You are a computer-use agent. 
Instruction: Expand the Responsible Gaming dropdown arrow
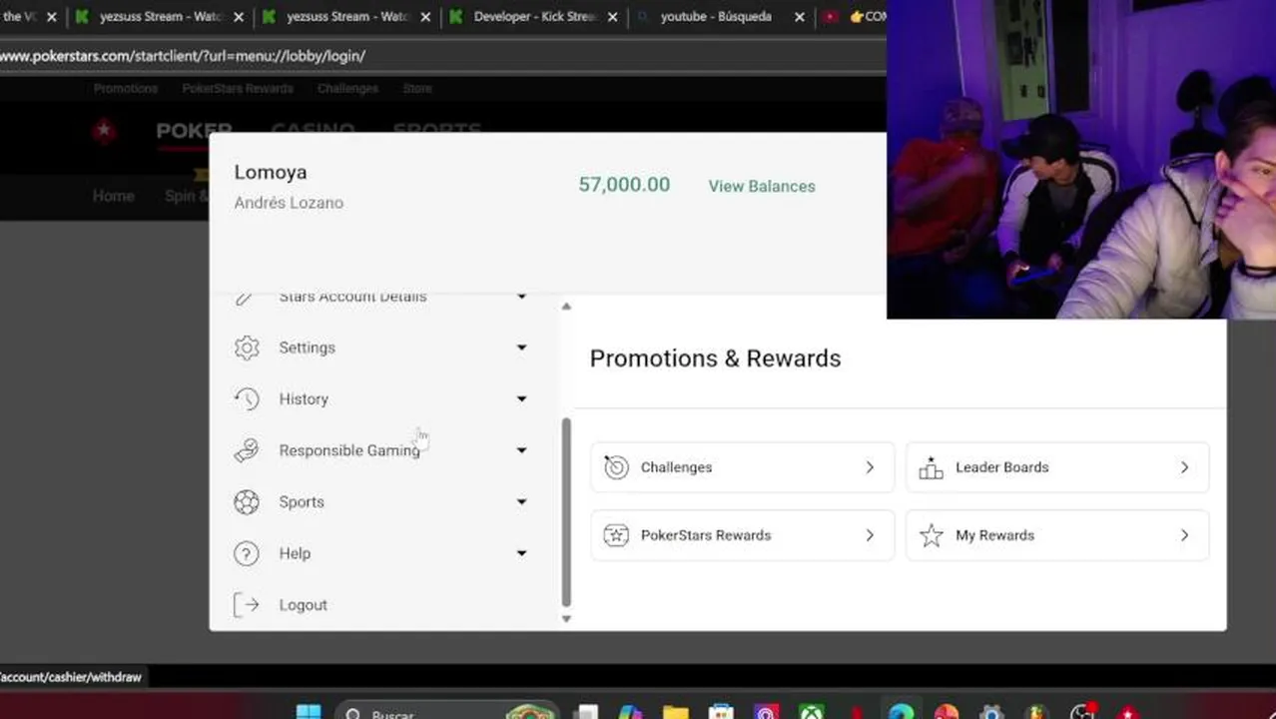[x=521, y=450]
